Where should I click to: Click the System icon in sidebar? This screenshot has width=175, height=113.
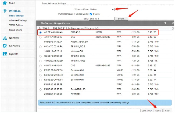tap(5, 54)
